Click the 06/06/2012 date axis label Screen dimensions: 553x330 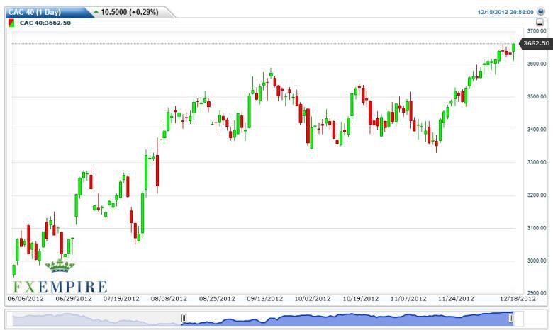26,299
